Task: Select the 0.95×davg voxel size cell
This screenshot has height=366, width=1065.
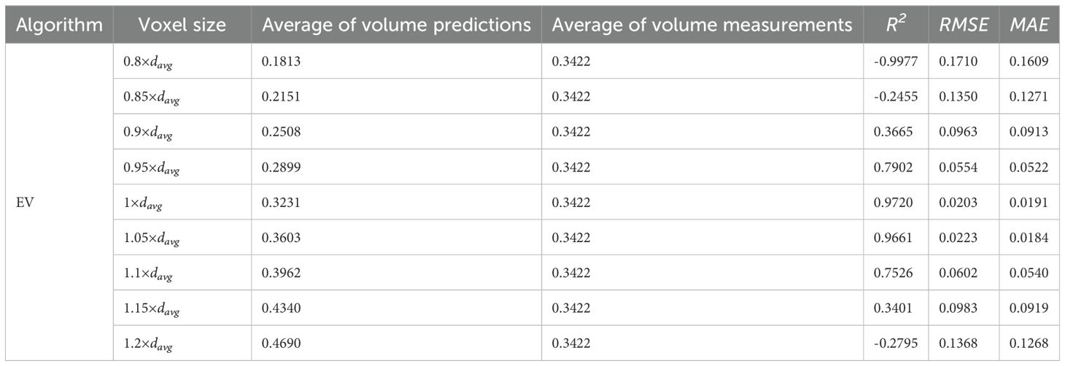Action: pos(150,168)
